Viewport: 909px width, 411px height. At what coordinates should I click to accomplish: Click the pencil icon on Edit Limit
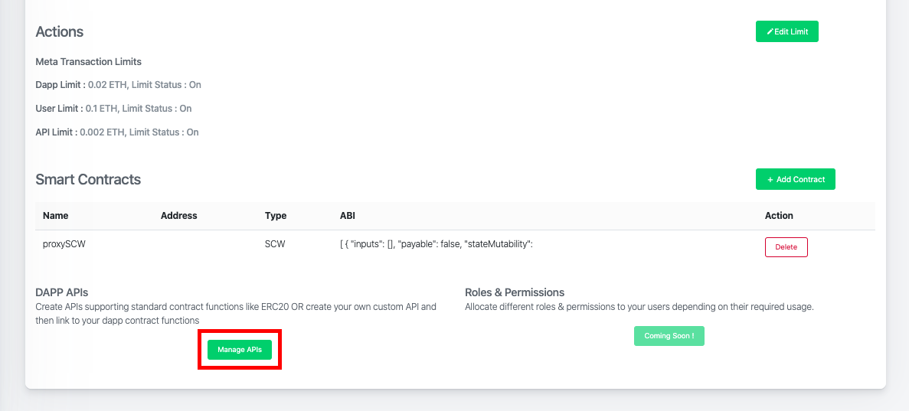click(770, 32)
